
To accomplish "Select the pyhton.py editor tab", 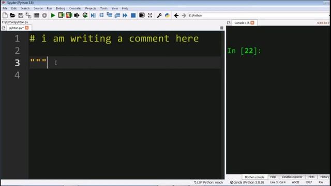I will [x=16, y=28].
